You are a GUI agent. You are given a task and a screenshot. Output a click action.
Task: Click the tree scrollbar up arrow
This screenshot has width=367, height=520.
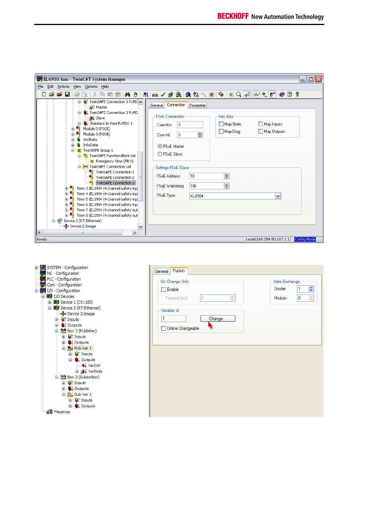tap(140, 102)
